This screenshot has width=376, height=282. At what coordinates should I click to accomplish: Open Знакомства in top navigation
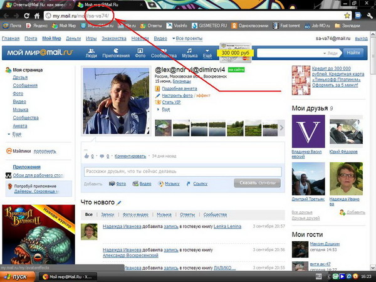[114, 38]
